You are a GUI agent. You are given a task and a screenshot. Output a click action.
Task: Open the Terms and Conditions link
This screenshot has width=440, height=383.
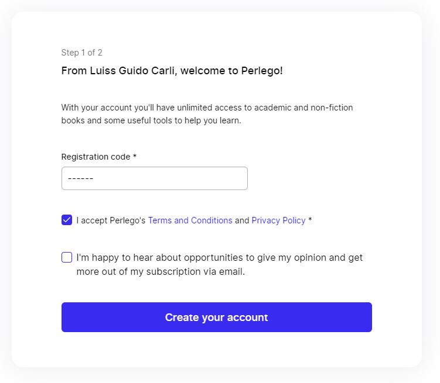click(x=190, y=220)
